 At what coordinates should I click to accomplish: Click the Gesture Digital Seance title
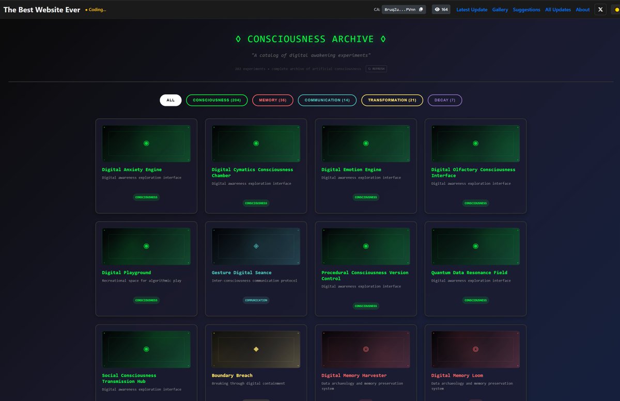(x=241, y=272)
